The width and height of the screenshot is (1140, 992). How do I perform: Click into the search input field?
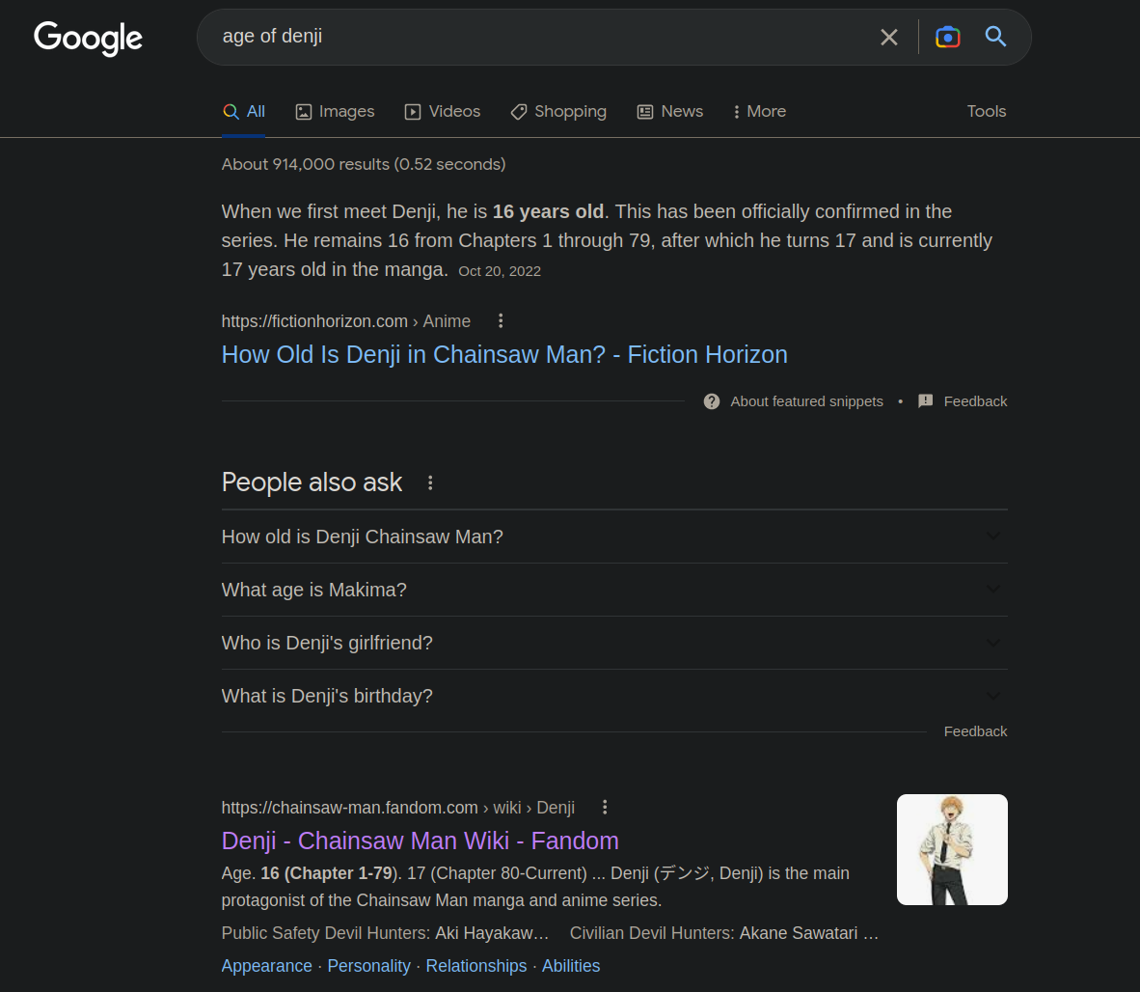(x=540, y=38)
